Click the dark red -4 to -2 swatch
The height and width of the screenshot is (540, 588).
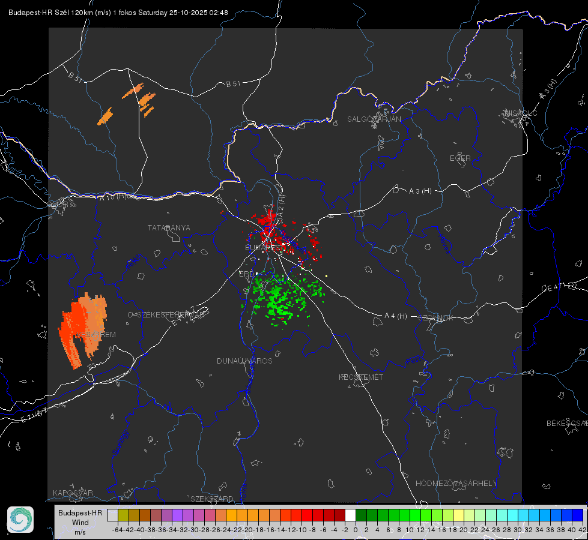click(339, 515)
